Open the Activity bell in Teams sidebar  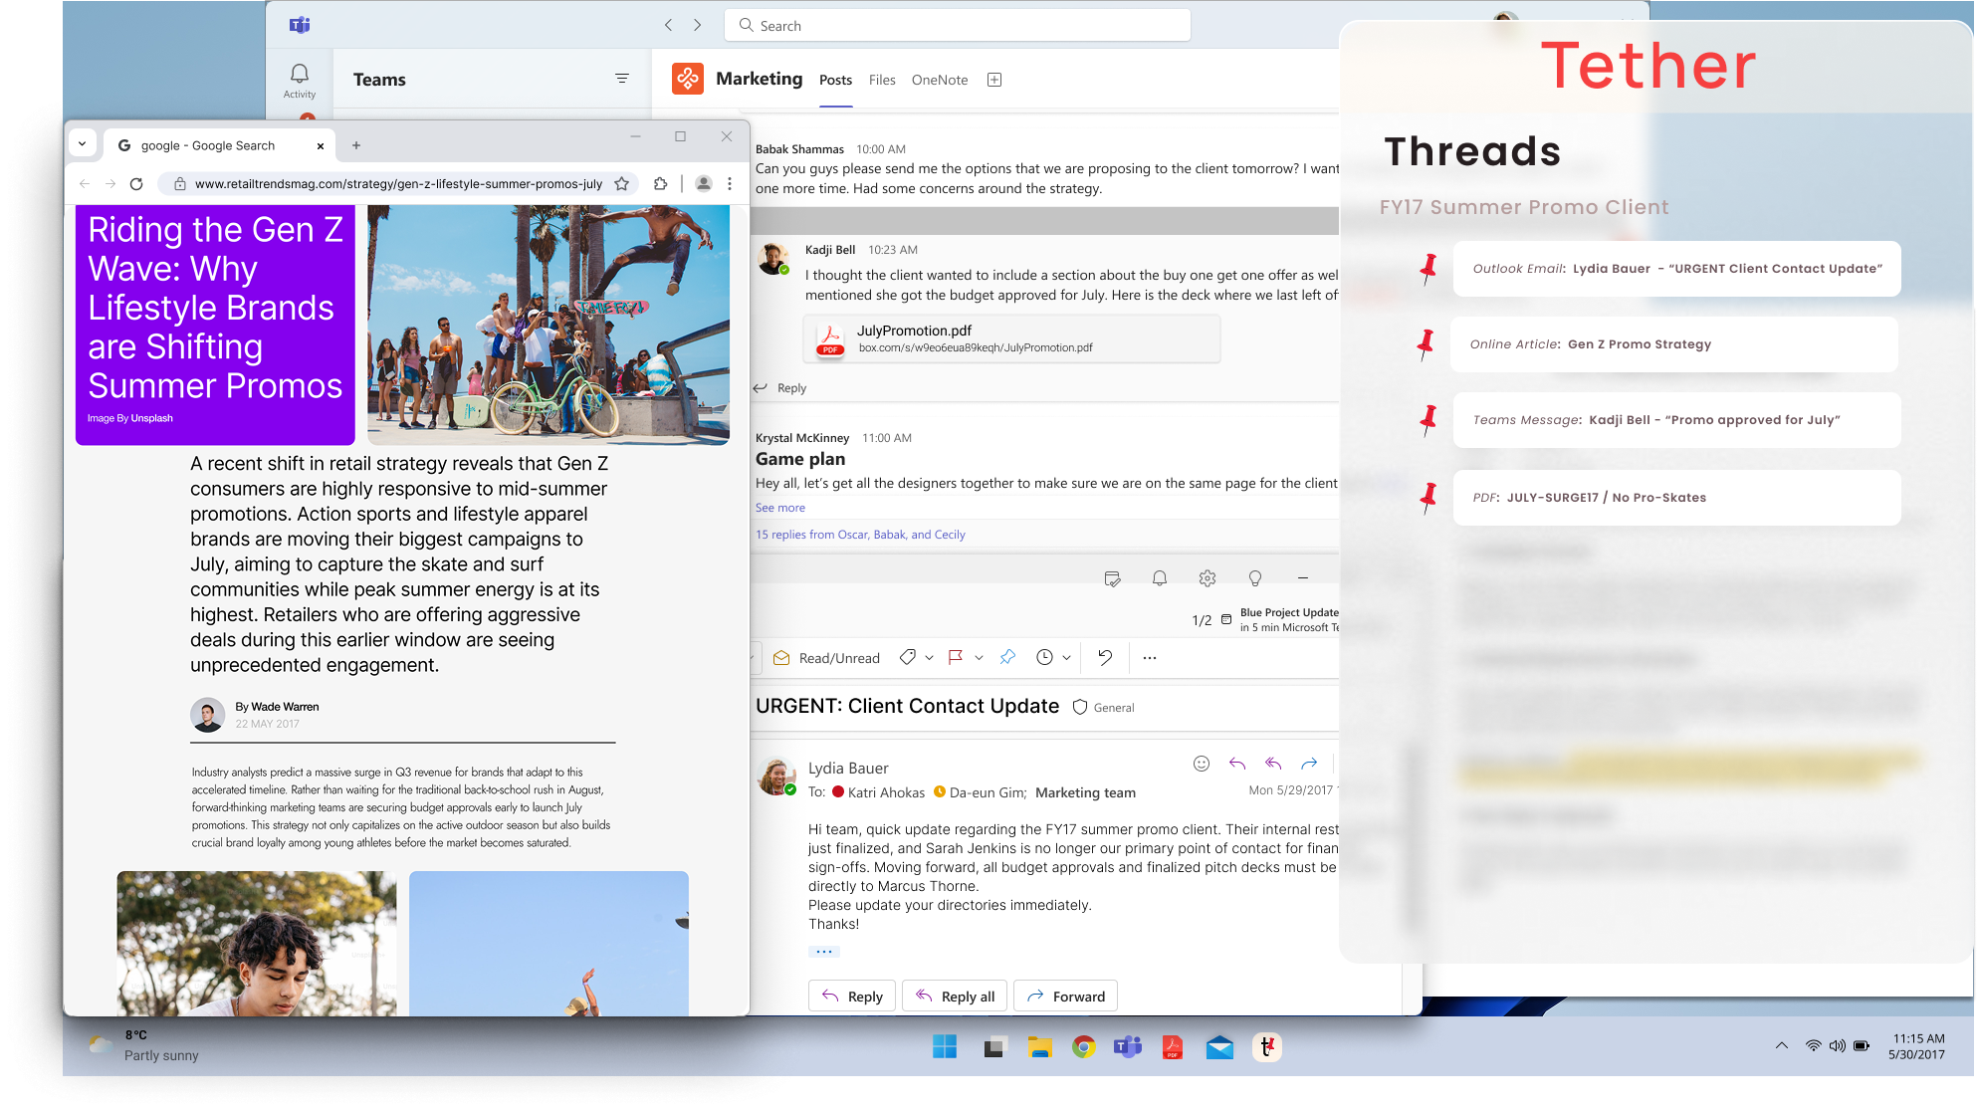[299, 80]
